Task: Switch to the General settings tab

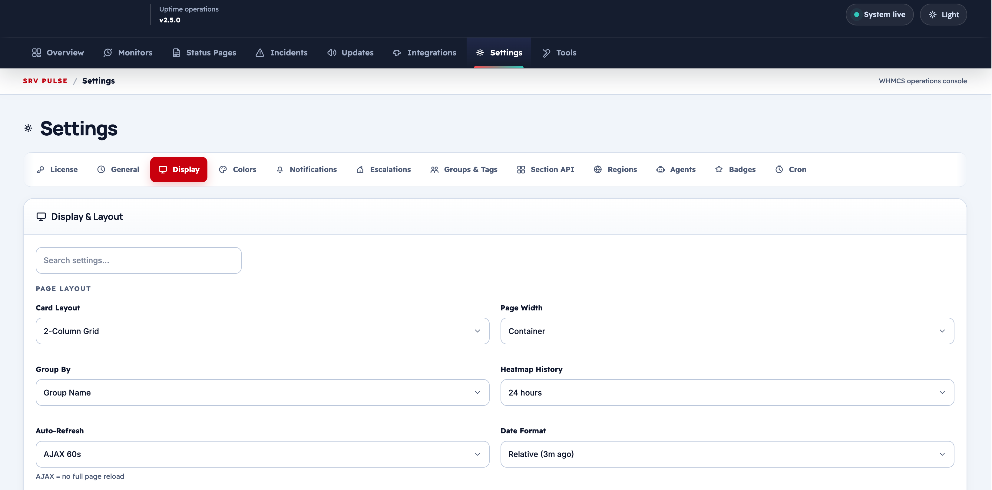Action: pos(118,170)
